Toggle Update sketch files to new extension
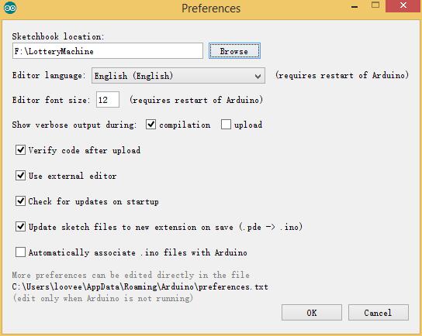Image resolution: width=422 pixels, height=336 pixels. click(x=20, y=227)
